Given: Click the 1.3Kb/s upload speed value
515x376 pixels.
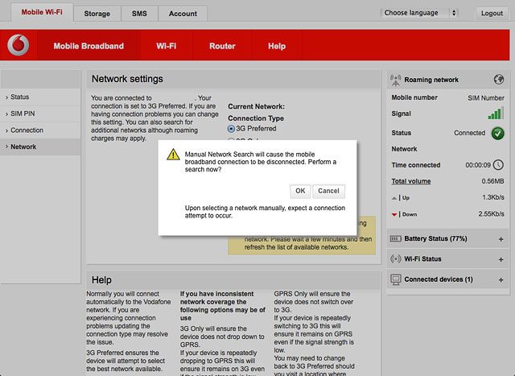Looking at the screenshot, I should click(x=493, y=197).
